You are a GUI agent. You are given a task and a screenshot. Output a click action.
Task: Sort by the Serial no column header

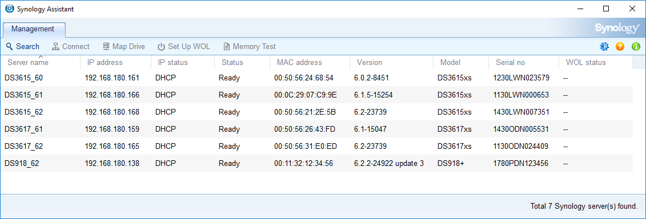pyautogui.click(x=524, y=63)
